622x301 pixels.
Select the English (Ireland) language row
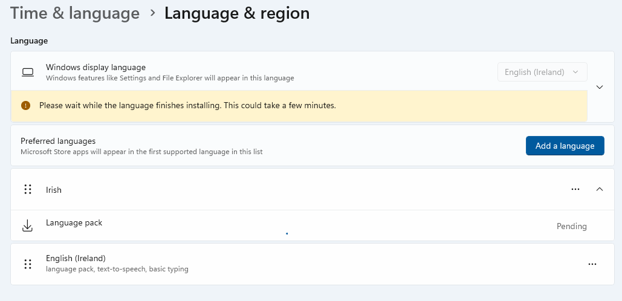pos(312,264)
